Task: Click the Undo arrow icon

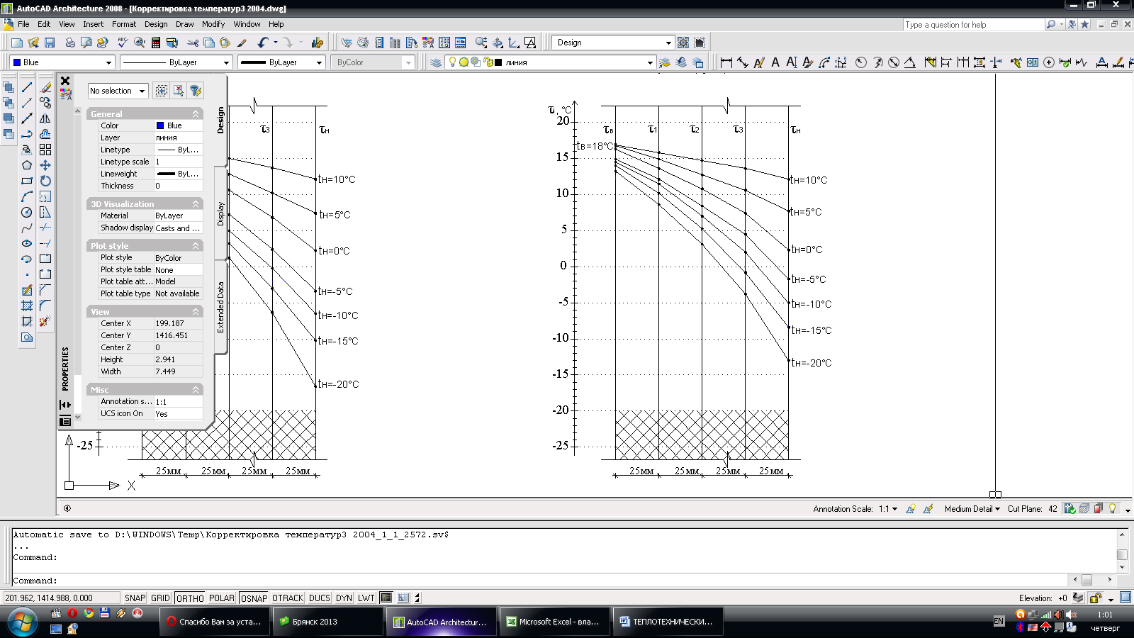Action: point(263,43)
